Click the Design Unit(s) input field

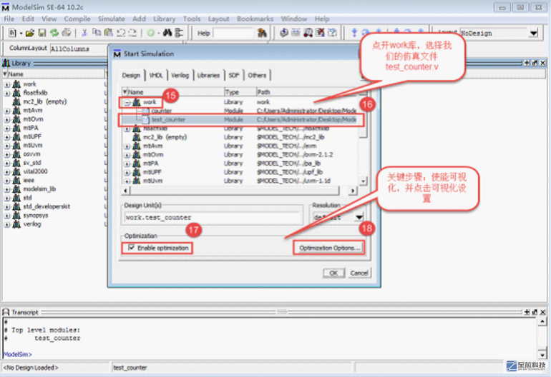(x=213, y=218)
